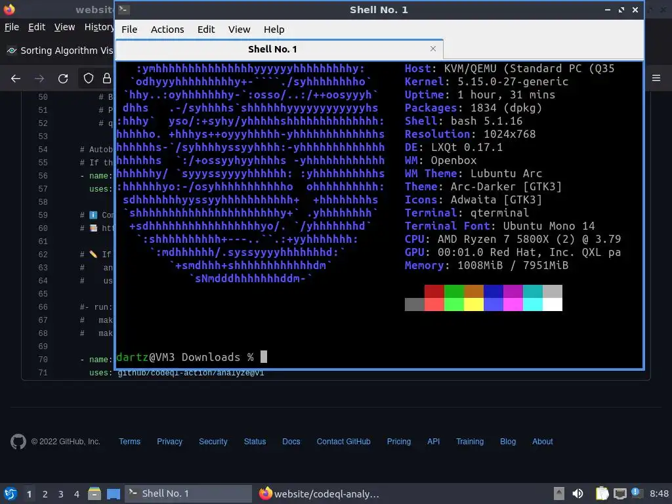Click the Firefox back arrow
672x504 pixels.
[16, 79]
